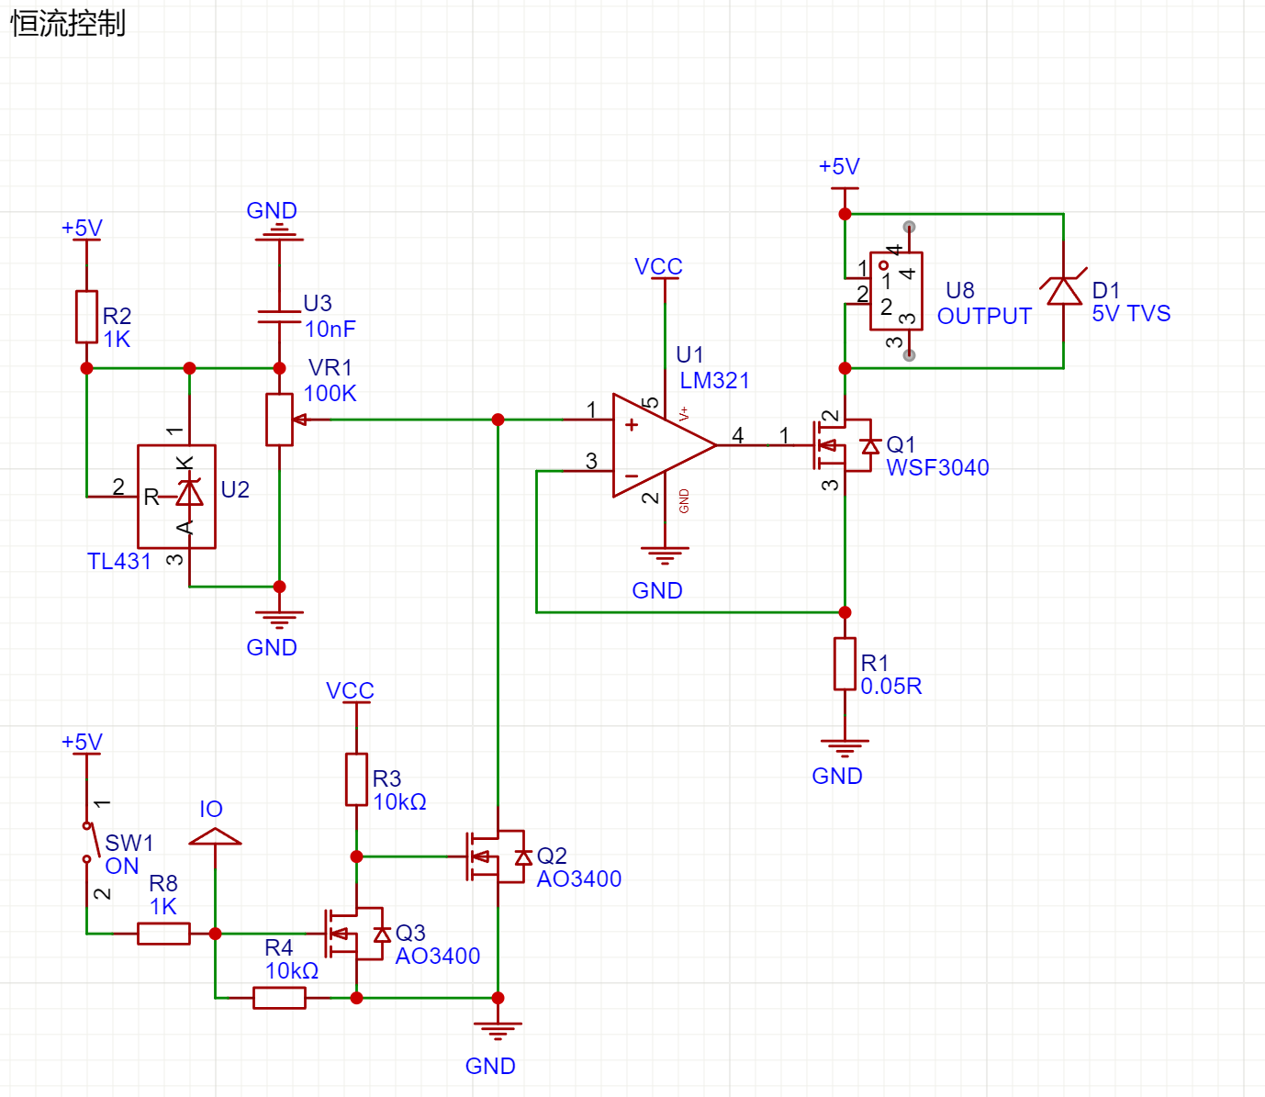Click junction dot on op-amp non-inverting input wire

pyautogui.click(x=498, y=420)
